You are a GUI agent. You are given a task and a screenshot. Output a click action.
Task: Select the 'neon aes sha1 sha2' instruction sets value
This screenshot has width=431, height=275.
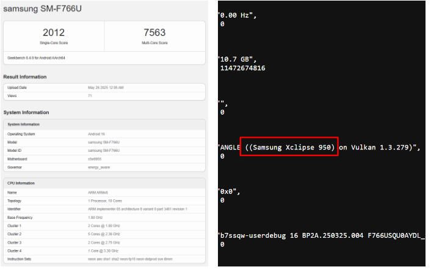[130, 259]
